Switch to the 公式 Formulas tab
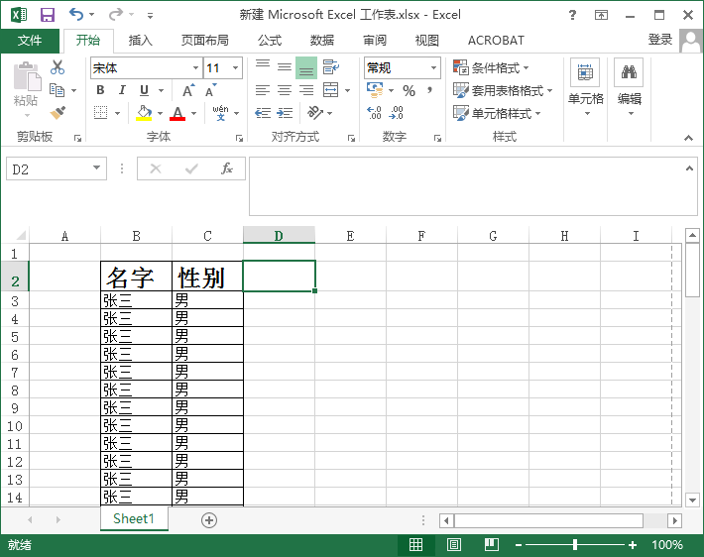The height and width of the screenshot is (557, 704). coord(270,41)
